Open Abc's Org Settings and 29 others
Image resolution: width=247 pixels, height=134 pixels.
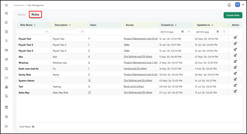coord(138,56)
